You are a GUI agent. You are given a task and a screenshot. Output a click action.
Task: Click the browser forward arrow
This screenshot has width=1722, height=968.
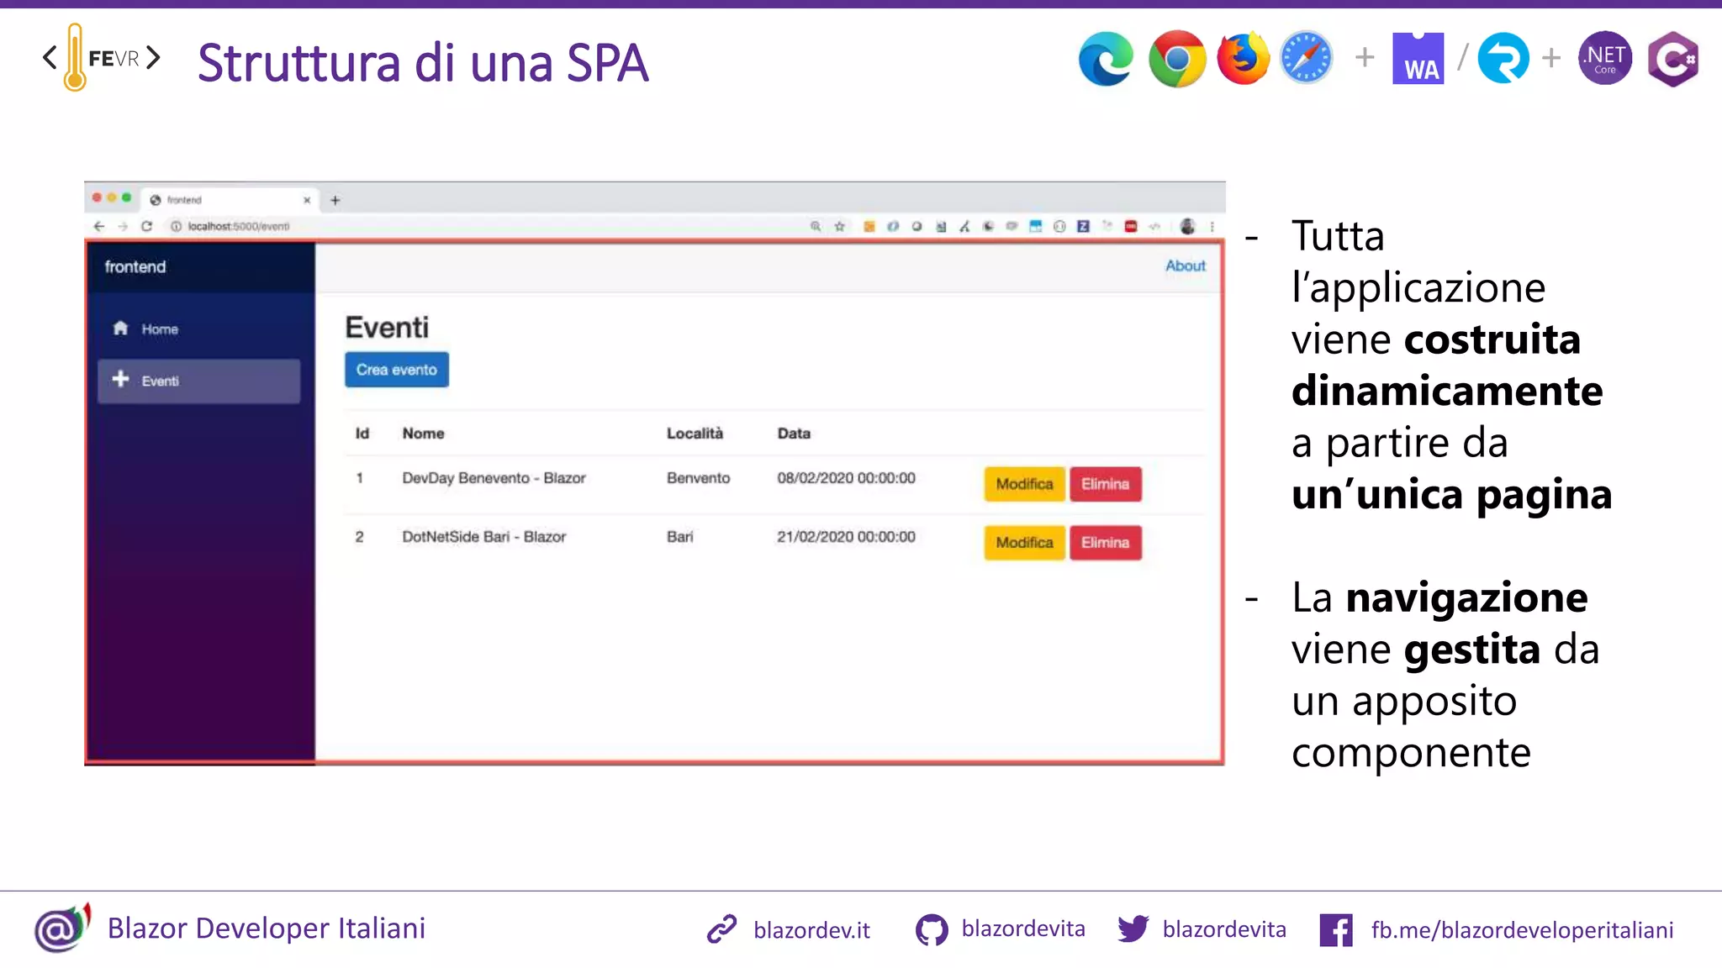pyautogui.click(x=123, y=226)
